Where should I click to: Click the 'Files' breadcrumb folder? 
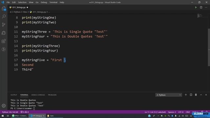25,12
